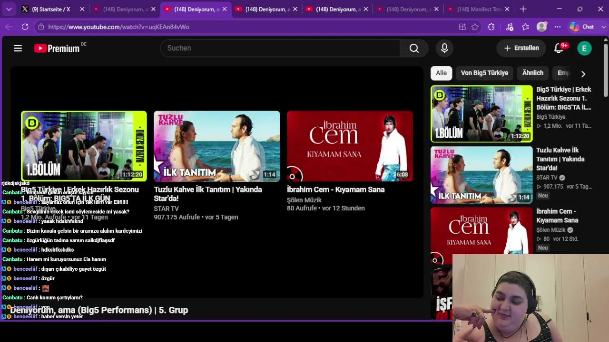Open end-screen title Tuzlu Kahve İlk Tanıtımı
This screenshot has height=342, width=609.
tap(208, 194)
